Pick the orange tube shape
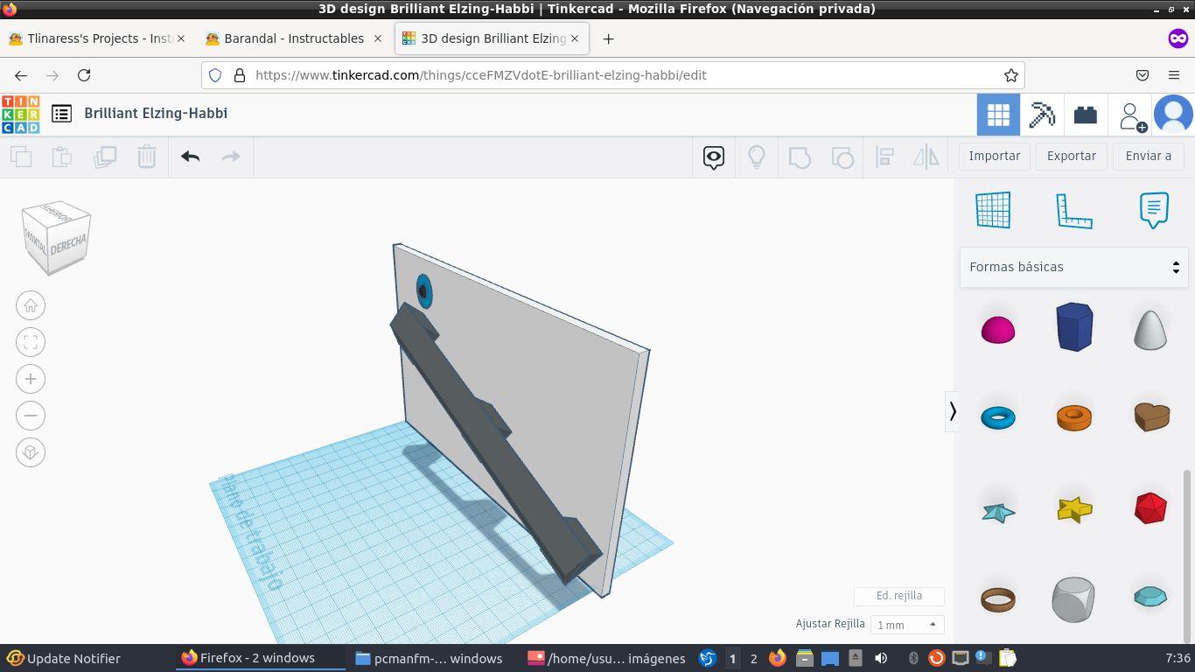Viewport: 1195px width, 672px height. tap(1074, 417)
